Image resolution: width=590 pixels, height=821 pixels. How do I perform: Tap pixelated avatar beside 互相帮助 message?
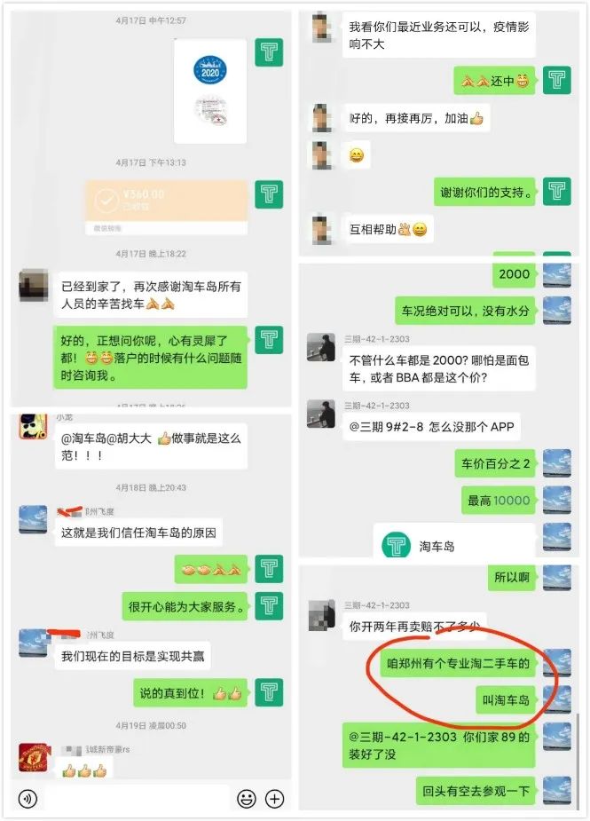tap(321, 229)
